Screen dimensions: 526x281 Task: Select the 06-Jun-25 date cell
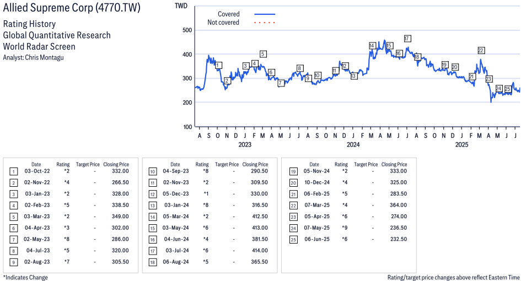(316, 239)
